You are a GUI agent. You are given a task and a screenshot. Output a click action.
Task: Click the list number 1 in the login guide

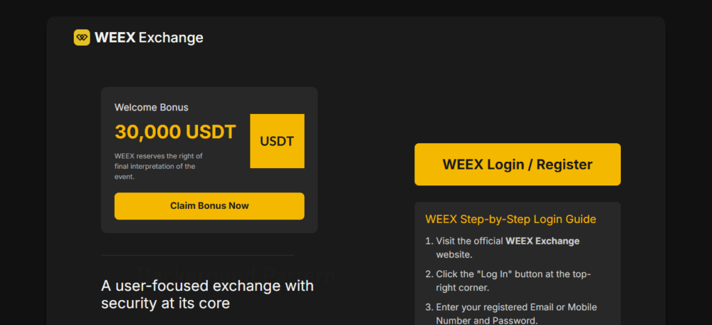tap(428, 241)
